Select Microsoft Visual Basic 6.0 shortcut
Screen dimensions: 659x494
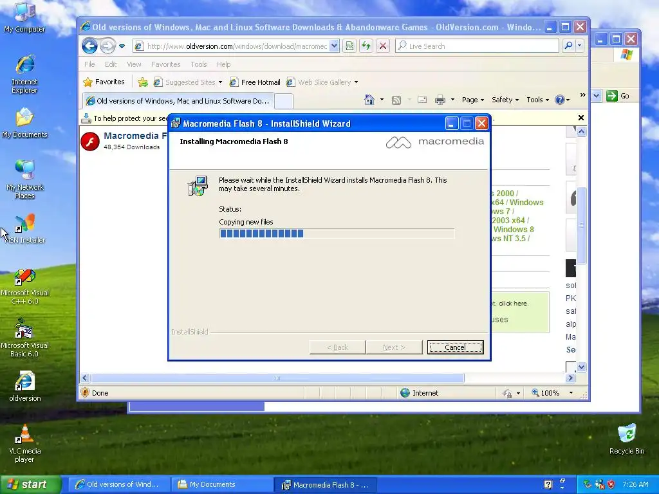pos(24,338)
